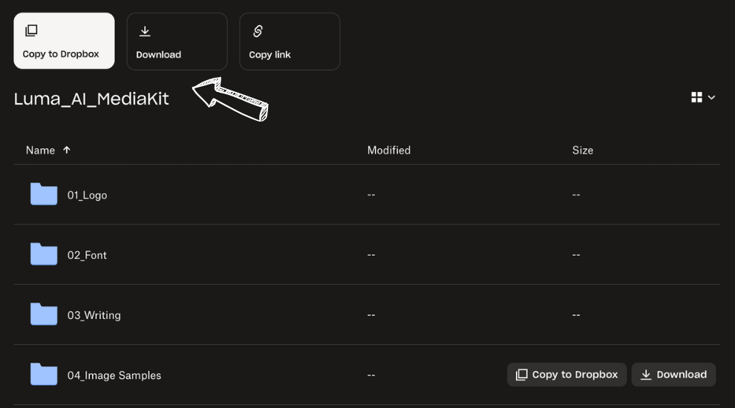Open the 02_Font folder
Image resolution: width=735 pixels, height=408 pixels.
87,255
